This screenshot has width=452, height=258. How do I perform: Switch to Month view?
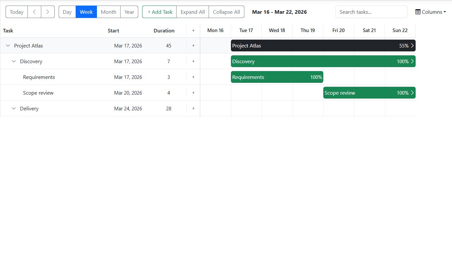pos(108,12)
